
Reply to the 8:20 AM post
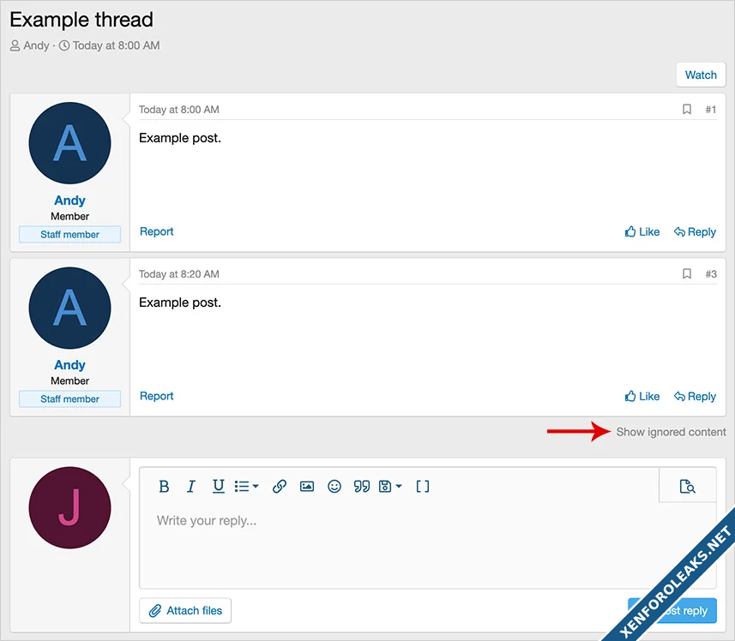click(695, 397)
